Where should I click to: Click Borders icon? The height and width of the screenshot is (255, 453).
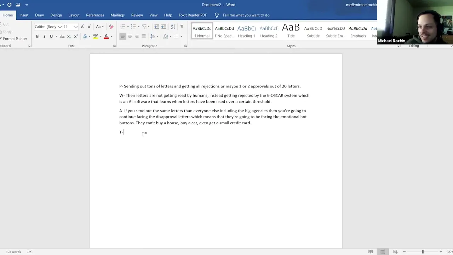[x=176, y=36]
